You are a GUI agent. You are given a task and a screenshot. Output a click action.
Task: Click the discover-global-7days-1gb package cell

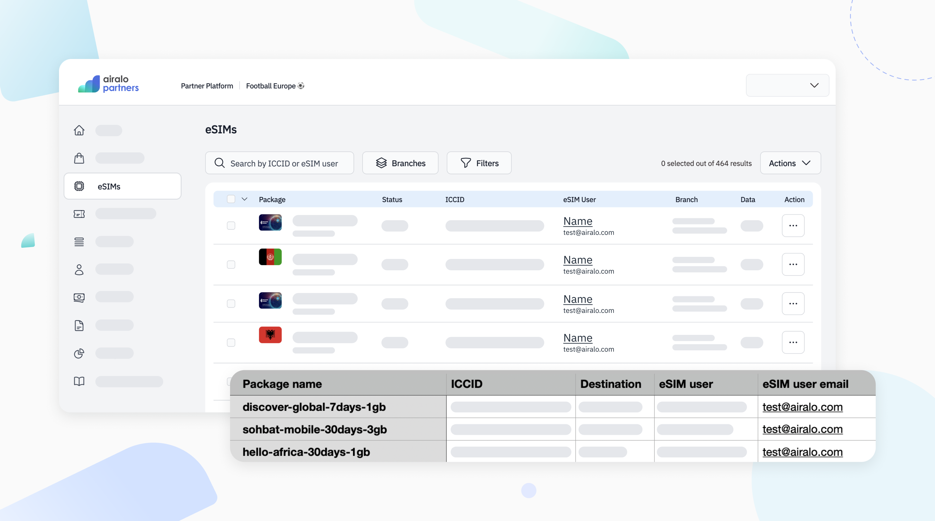click(x=338, y=407)
